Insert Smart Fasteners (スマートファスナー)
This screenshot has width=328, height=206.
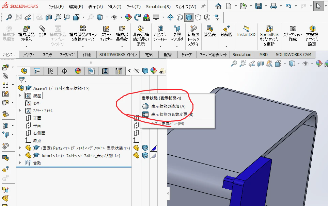tap(106, 34)
